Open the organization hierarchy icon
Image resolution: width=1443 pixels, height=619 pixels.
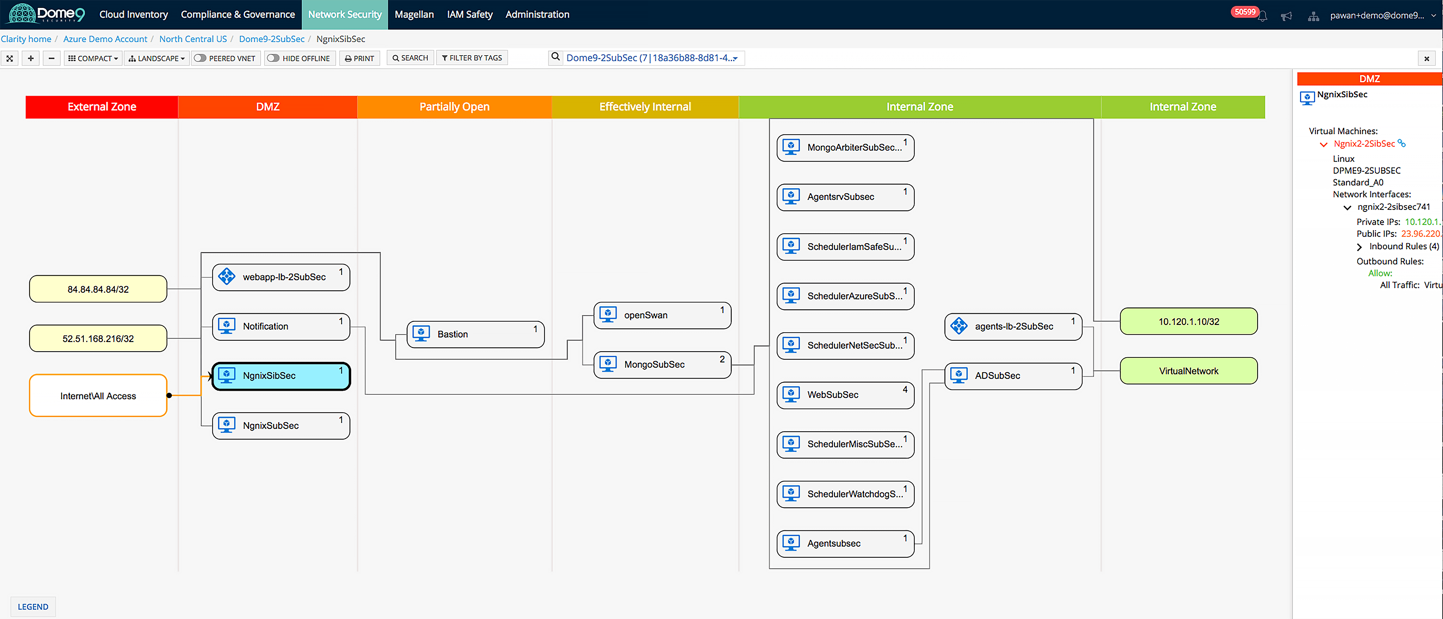1314,16
